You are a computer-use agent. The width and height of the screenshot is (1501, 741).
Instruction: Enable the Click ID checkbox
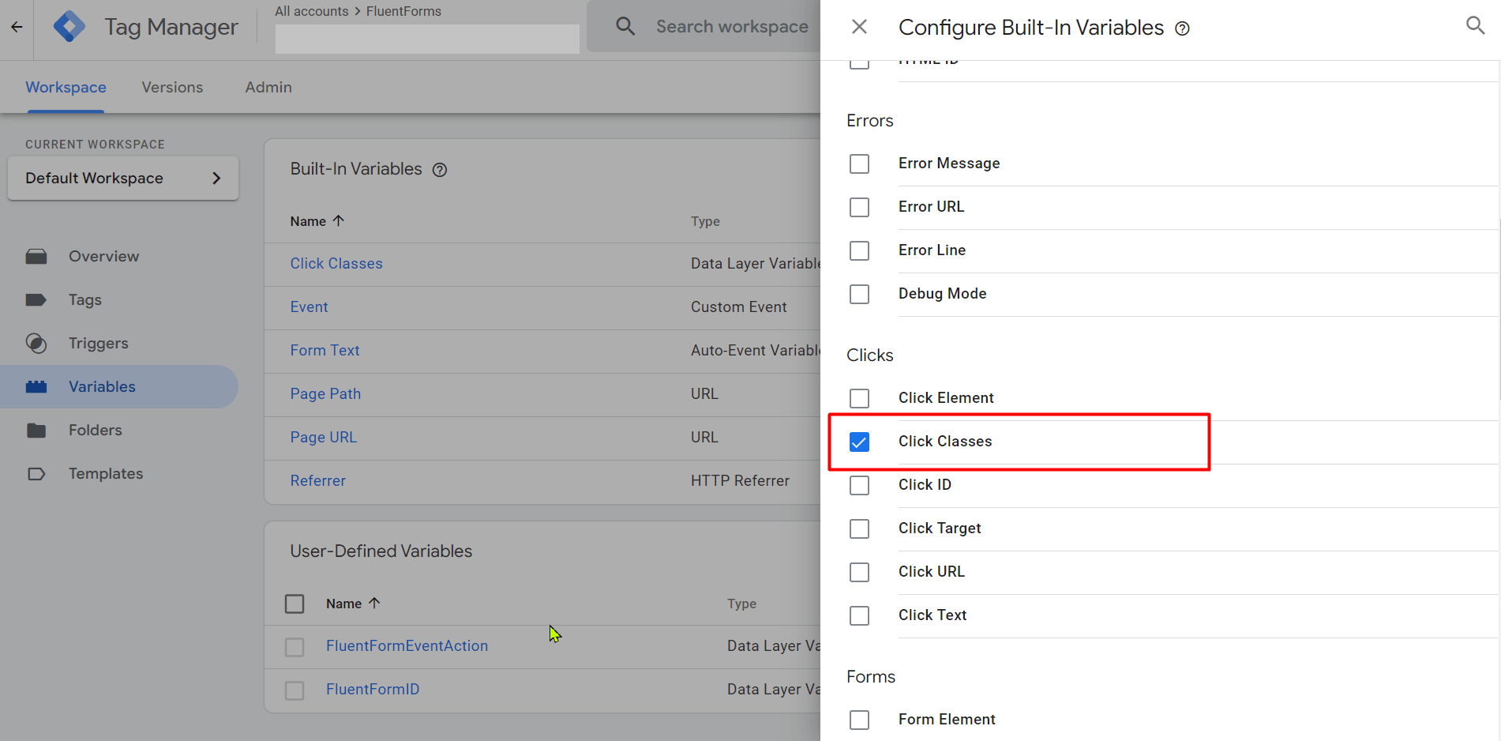(x=859, y=485)
